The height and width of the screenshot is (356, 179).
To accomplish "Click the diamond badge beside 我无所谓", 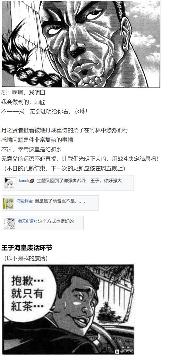I will [x=35, y=221].
